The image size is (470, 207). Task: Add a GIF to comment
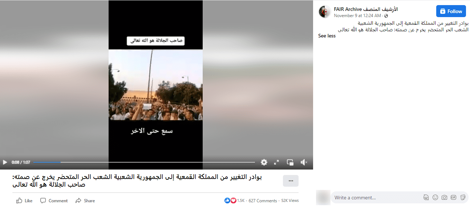pyautogui.click(x=453, y=198)
